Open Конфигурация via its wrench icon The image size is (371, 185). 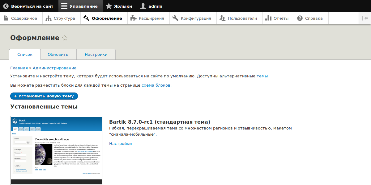[175, 18]
